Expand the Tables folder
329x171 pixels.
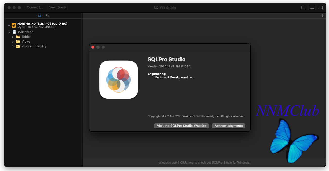coord(13,37)
